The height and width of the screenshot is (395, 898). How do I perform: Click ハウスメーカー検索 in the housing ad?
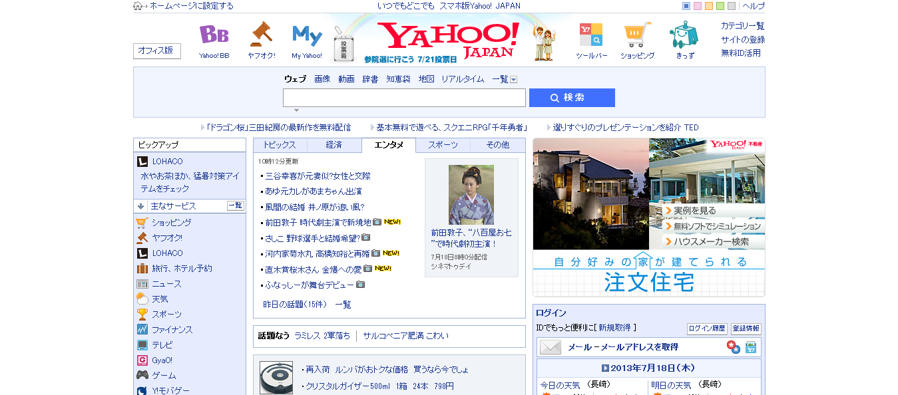pyautogui.click(x=706, y=242)
